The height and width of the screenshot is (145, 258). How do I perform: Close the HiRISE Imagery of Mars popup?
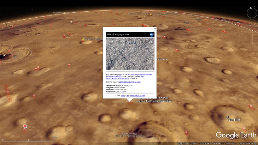pyautogui.click(x=155, y=29)
